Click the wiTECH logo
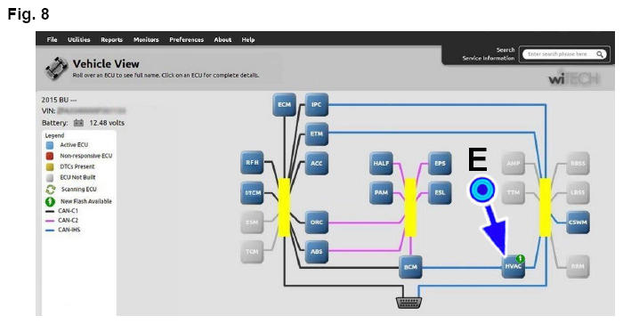The image size is (623, 324). pyautogui.click(x=574, y=79)
